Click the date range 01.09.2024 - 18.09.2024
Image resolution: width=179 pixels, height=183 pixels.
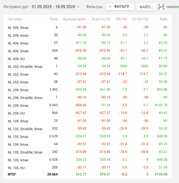tap(53, 7)
